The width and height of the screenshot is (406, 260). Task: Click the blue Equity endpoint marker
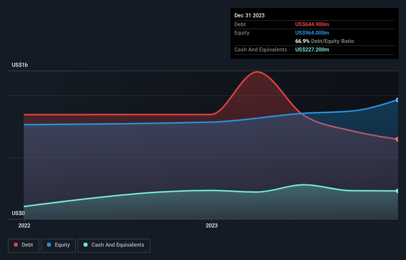click(x=398, y=100)
